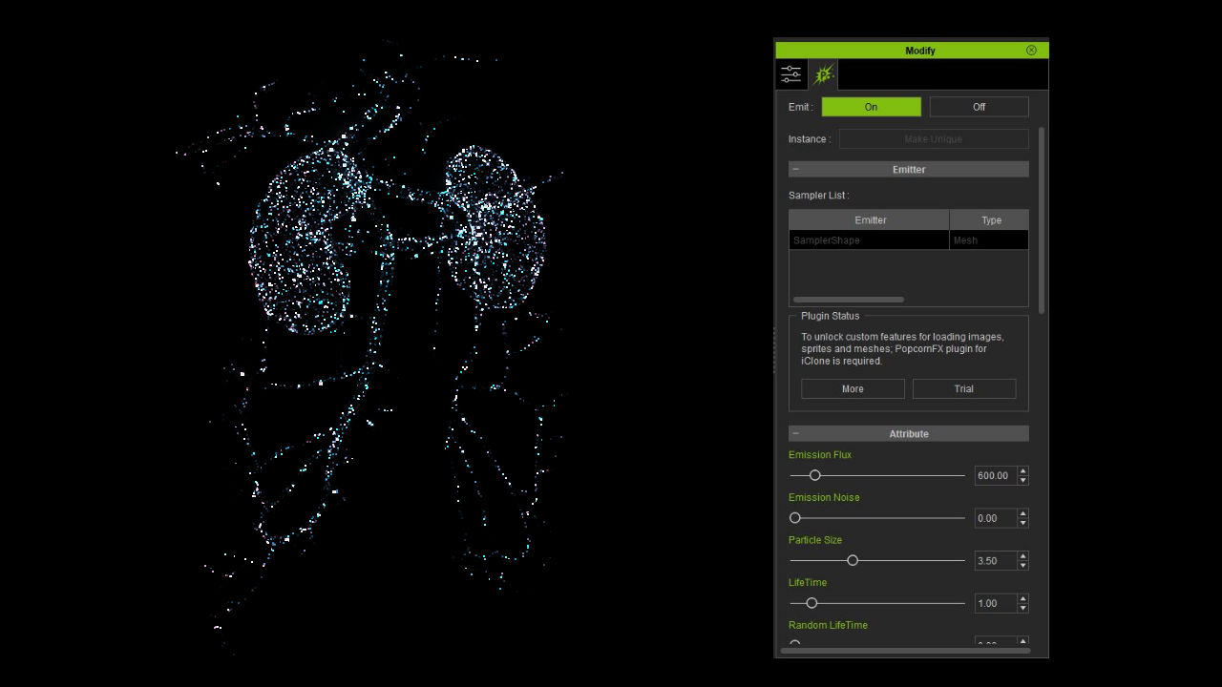This screenshot has width=1222, height=687.
Task: Click the Emission Noise value field
Action: pyautogui.click(x=995, y=518)
